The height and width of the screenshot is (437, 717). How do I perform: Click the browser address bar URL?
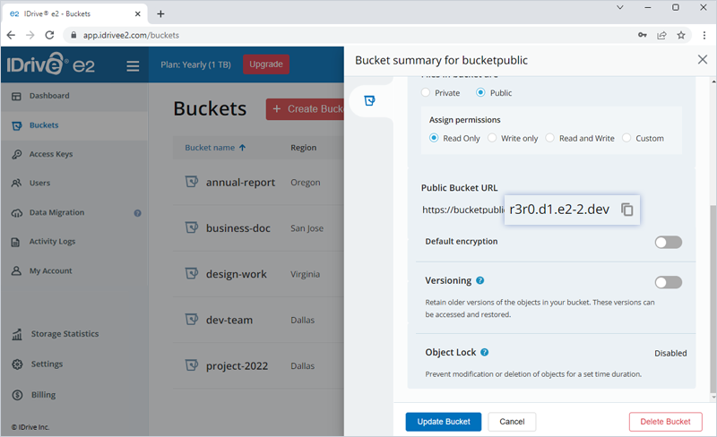(x=131, y=35)
